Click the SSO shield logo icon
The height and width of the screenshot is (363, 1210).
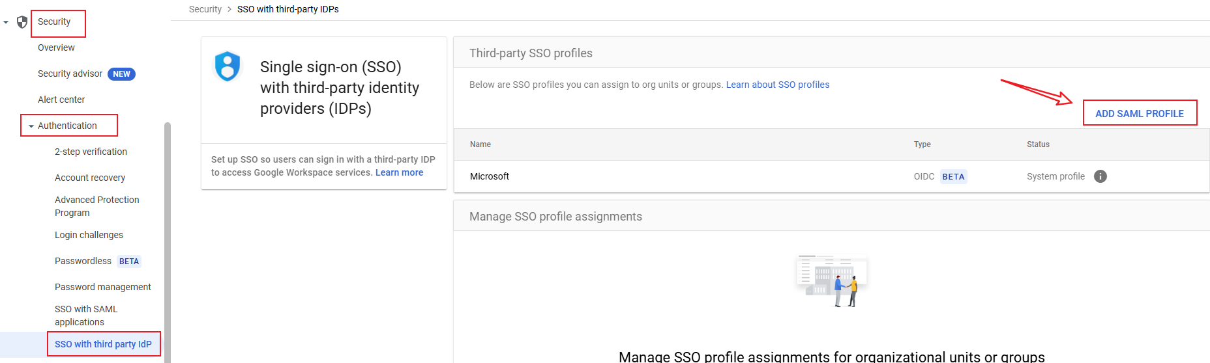[228, 66]
